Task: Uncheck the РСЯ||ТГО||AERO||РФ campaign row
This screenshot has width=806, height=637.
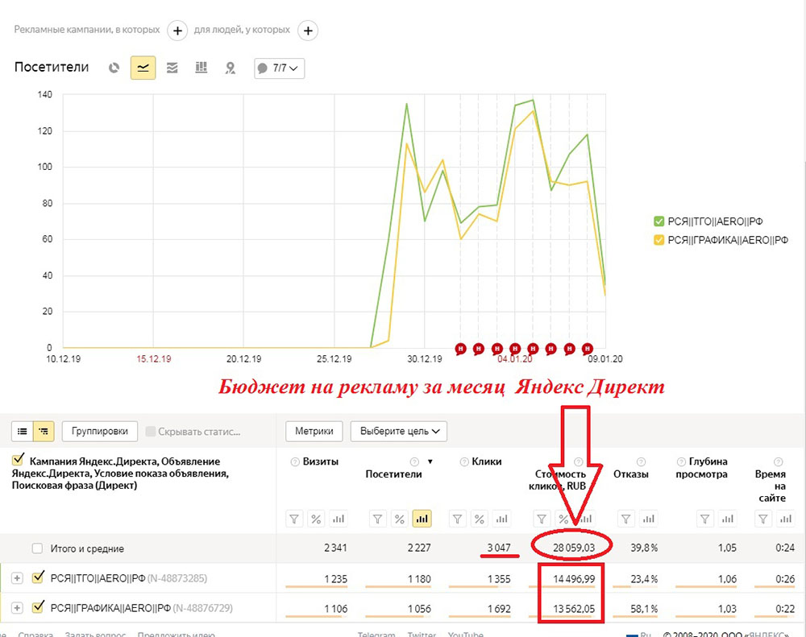Action: point(38,577)
